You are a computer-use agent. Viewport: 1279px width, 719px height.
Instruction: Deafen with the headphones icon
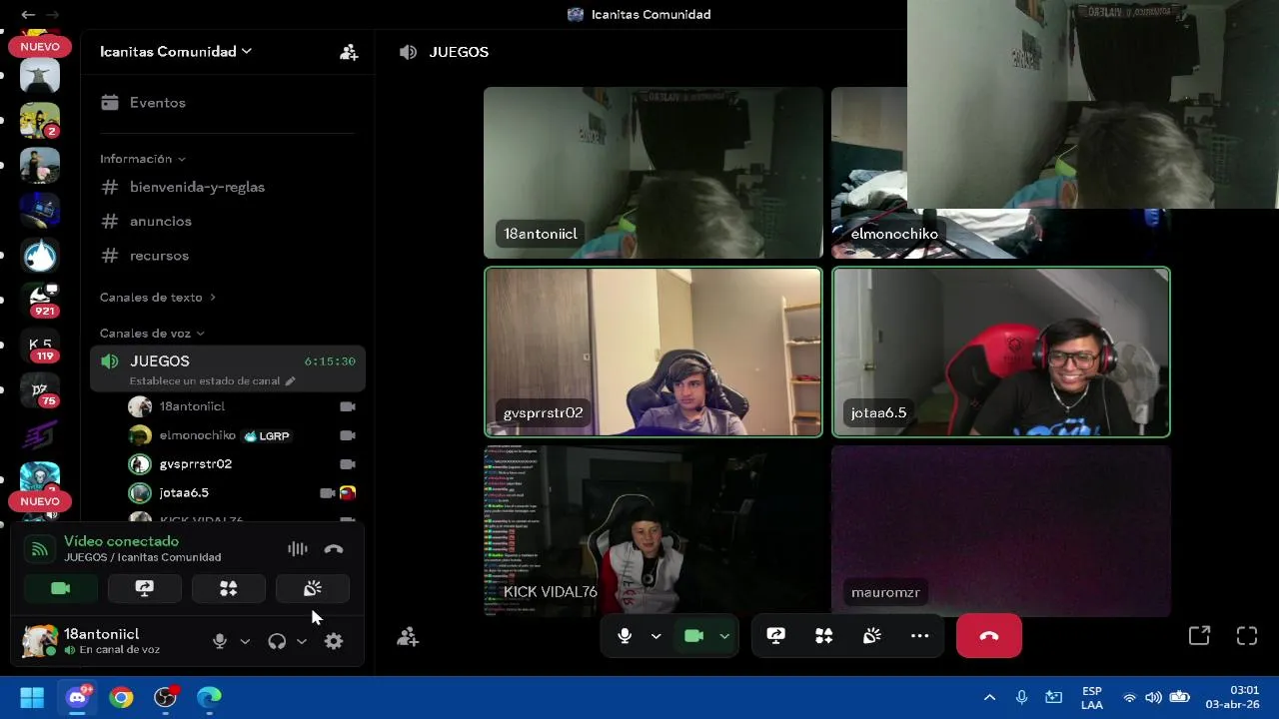click(277, 641)
